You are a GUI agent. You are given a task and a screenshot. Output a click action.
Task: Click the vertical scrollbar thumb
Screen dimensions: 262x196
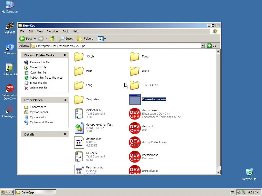coord(218,110)
